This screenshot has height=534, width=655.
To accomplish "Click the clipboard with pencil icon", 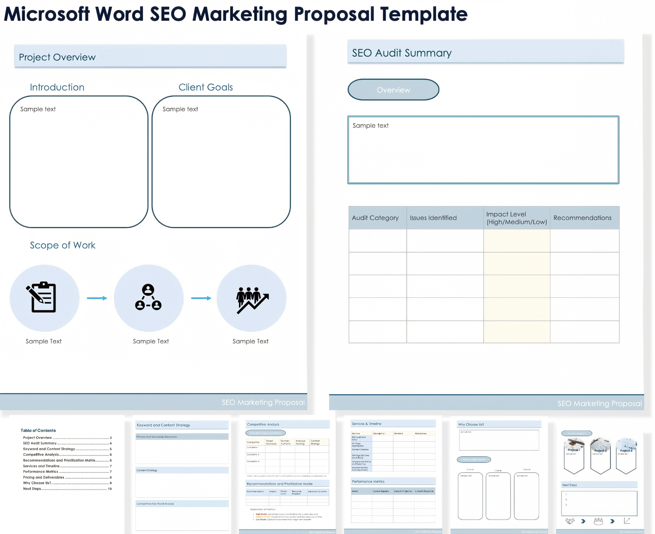I will tap(41, 297).
